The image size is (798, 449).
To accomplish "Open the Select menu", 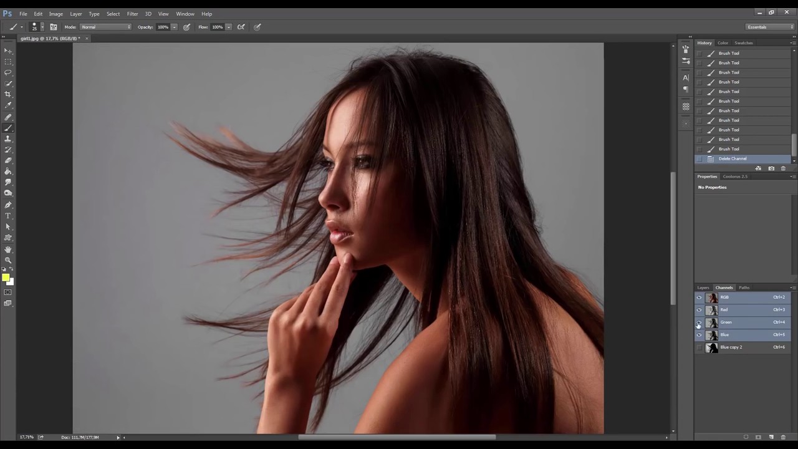I will tap(113, 14).
